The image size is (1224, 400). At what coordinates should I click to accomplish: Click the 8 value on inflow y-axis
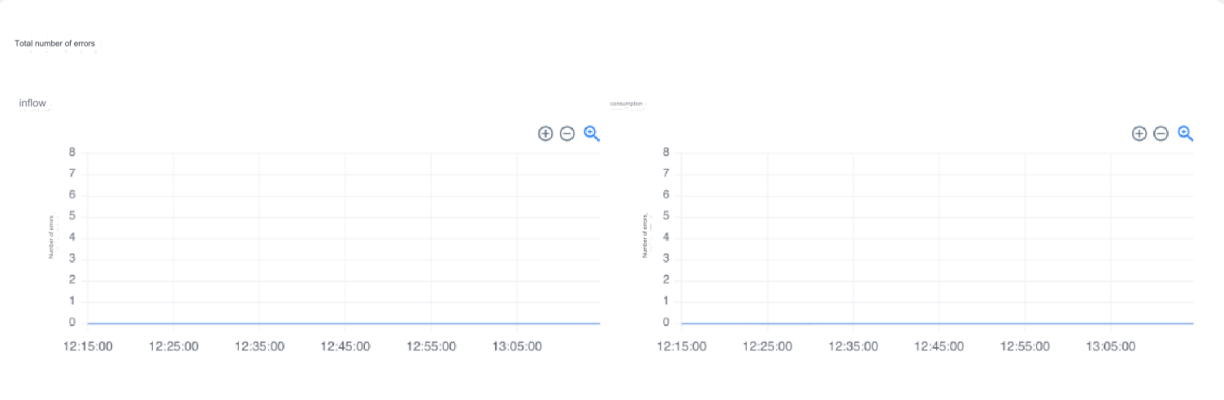point(72,152)
